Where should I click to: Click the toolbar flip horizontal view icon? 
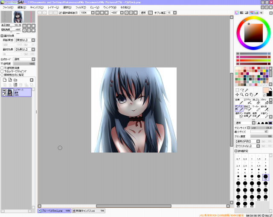(151, 13)
